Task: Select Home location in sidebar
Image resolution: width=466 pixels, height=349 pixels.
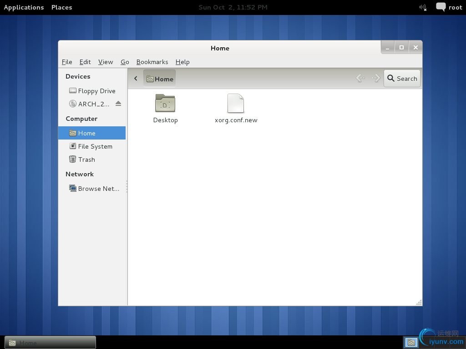Action: pyautogui.click(x=86, y=133)
